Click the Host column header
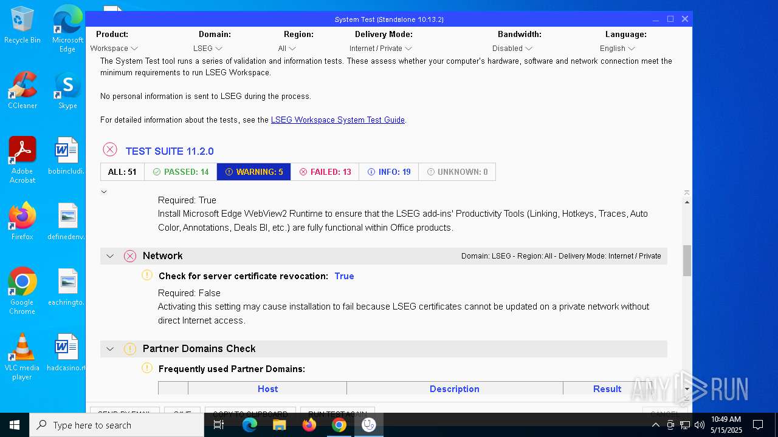 (x=267, y=388)
